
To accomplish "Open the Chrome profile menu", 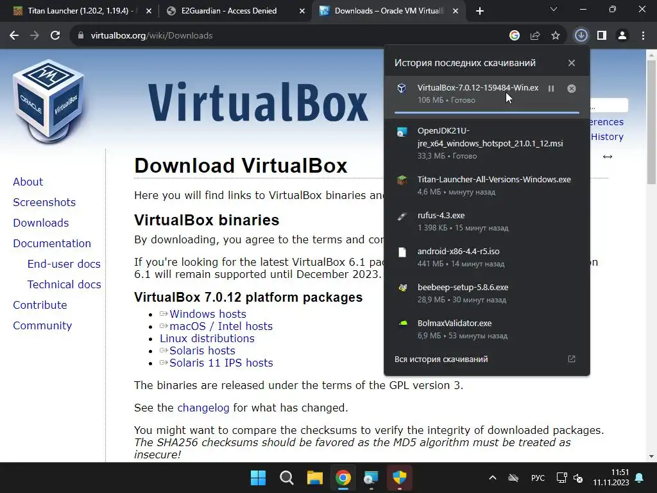I will click(622, 36).
